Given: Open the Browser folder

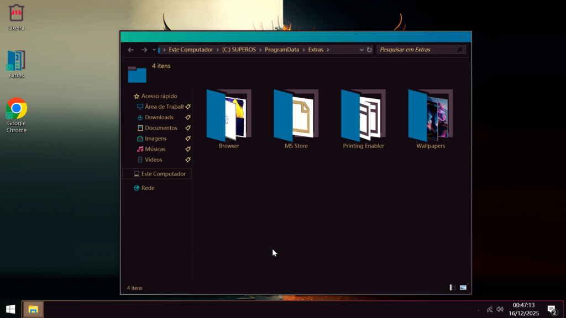Looking at the screenshot, I should click(228, 116).
